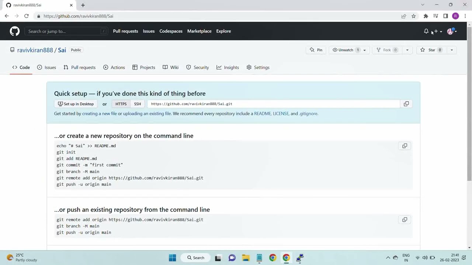Image resolution: width=472 pixels, height=265 pixels.
Task: Share this page from address bar
Action: tap(404, 16)
